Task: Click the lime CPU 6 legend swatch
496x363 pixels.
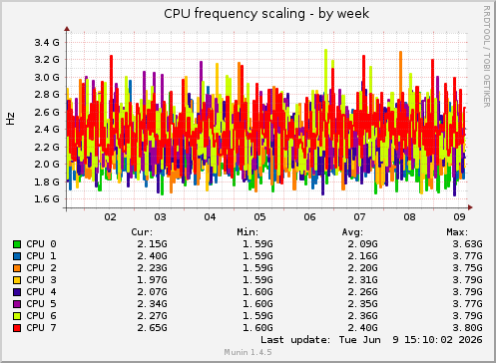Action: point(17,316)
